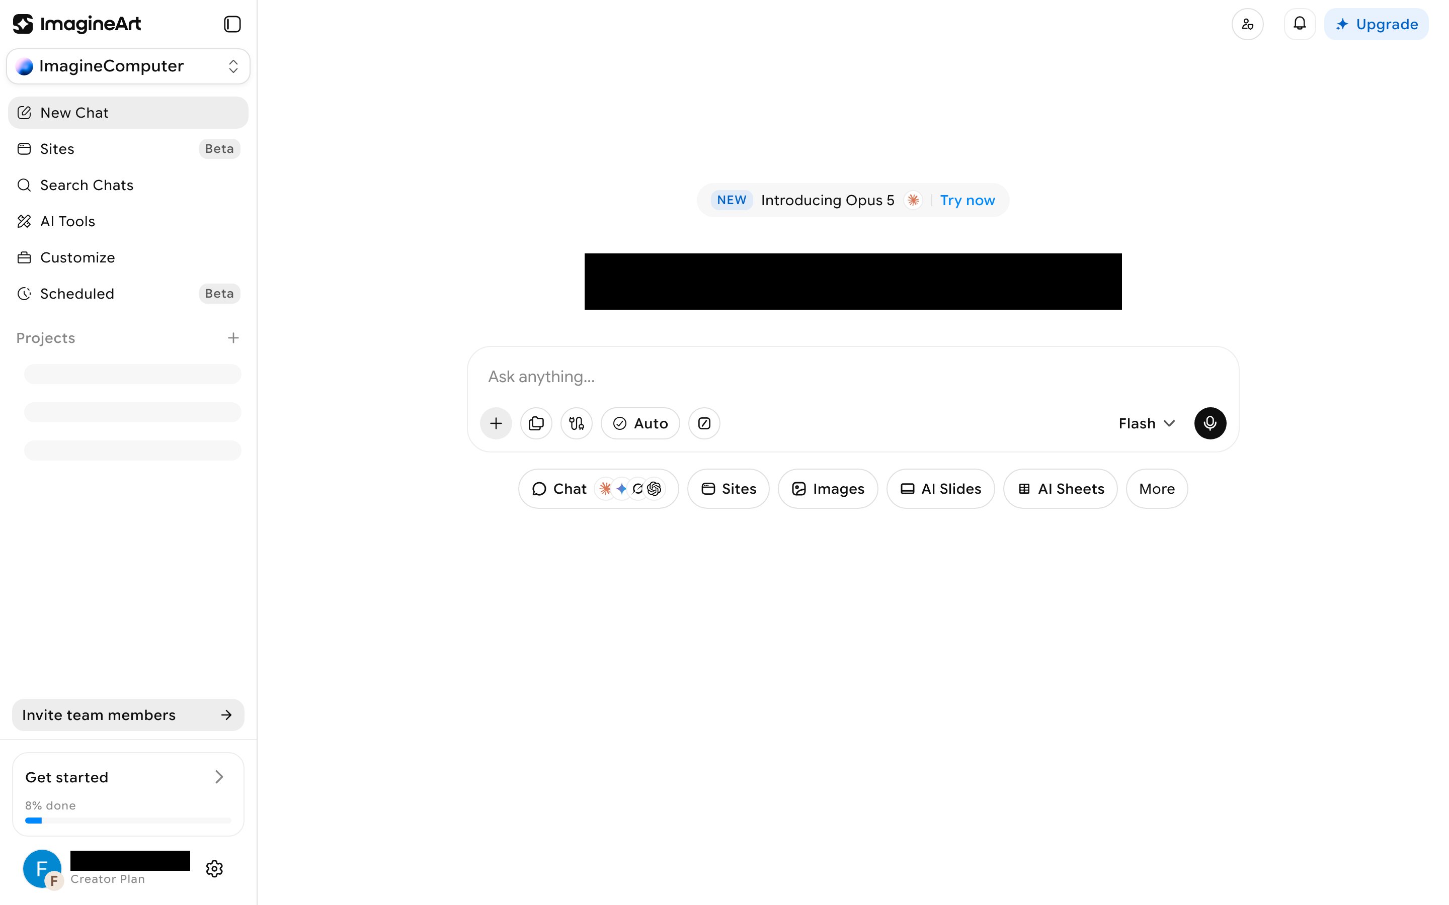
Task: Click the 8% done label
Action: pyautogui.click(x=50, y=805)
